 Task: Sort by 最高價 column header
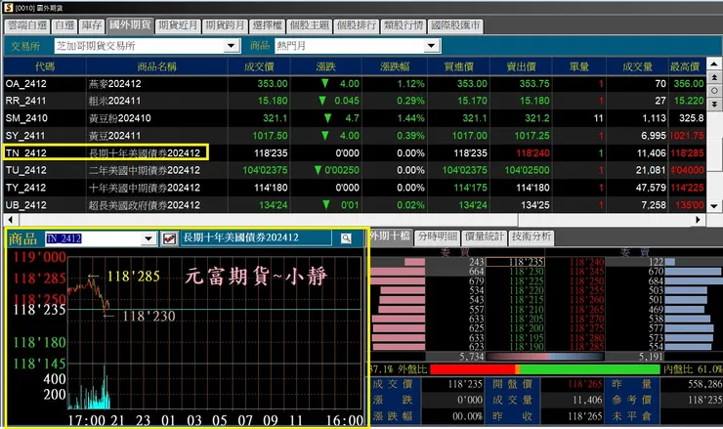687,66
